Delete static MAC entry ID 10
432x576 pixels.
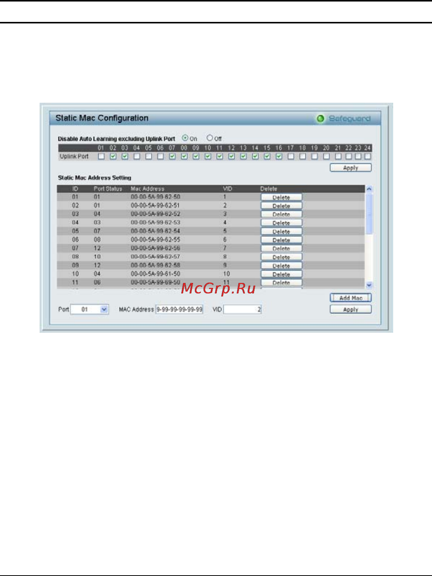[x=281, y=274]
